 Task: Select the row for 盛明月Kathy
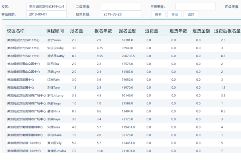[120, 56]
